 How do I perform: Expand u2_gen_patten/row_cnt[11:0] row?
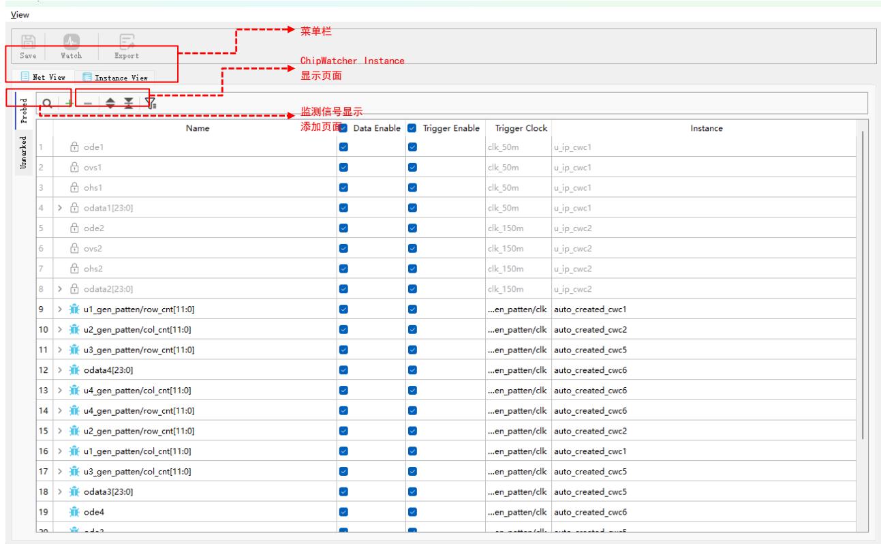pos(61,431)
